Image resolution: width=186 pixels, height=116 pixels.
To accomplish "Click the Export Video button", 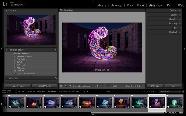I will [44, 86].
